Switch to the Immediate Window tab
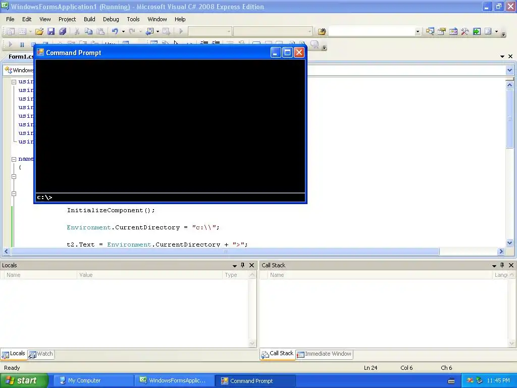 [324, 354]
